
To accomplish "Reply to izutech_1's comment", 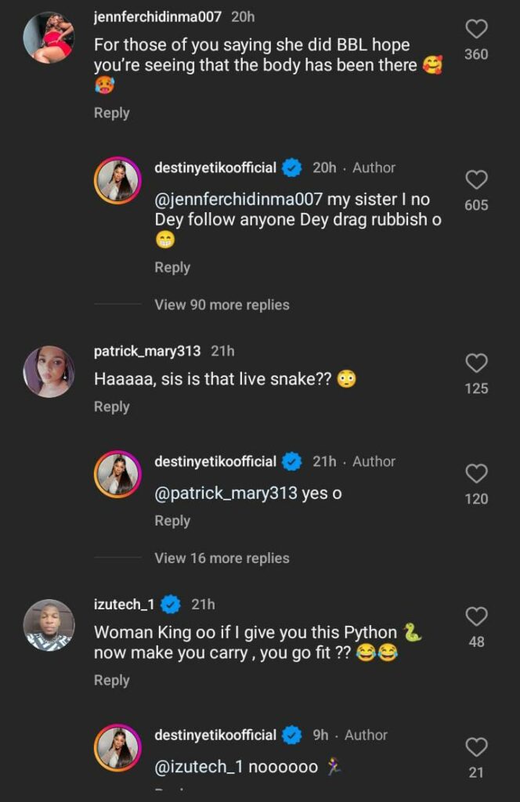I will [111, 681].
